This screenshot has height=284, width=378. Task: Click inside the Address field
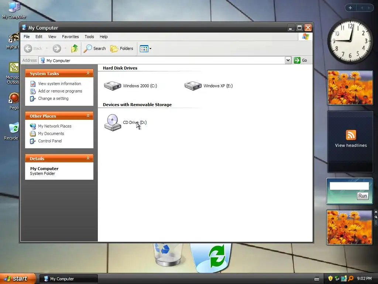pos(162,60)
